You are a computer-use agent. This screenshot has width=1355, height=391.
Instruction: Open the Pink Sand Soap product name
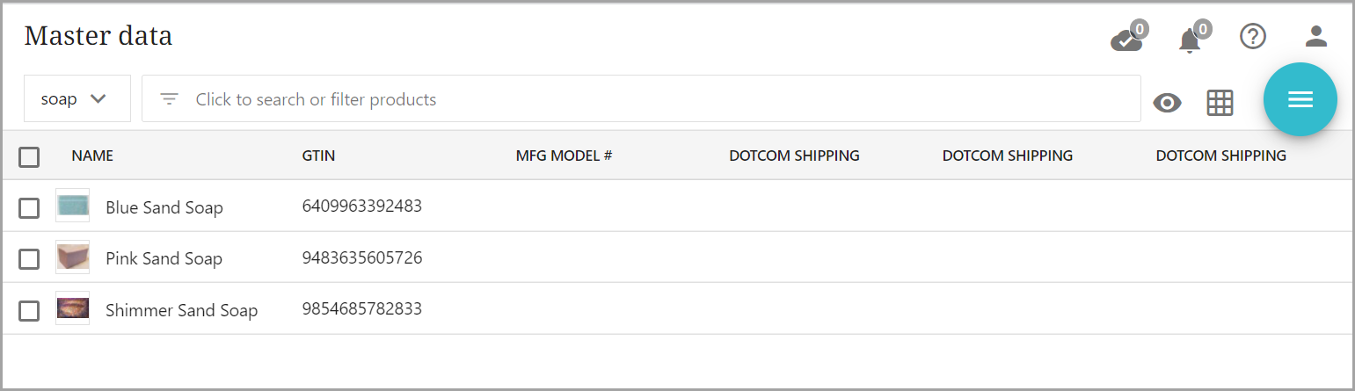click(x=164, y=258)
